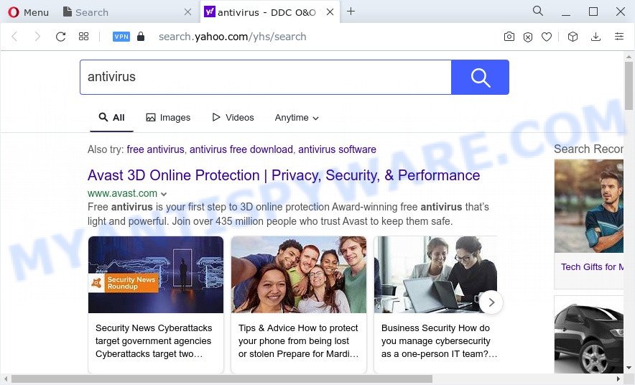Try the 'free antivirus' suggestion

tap(155, 149)
